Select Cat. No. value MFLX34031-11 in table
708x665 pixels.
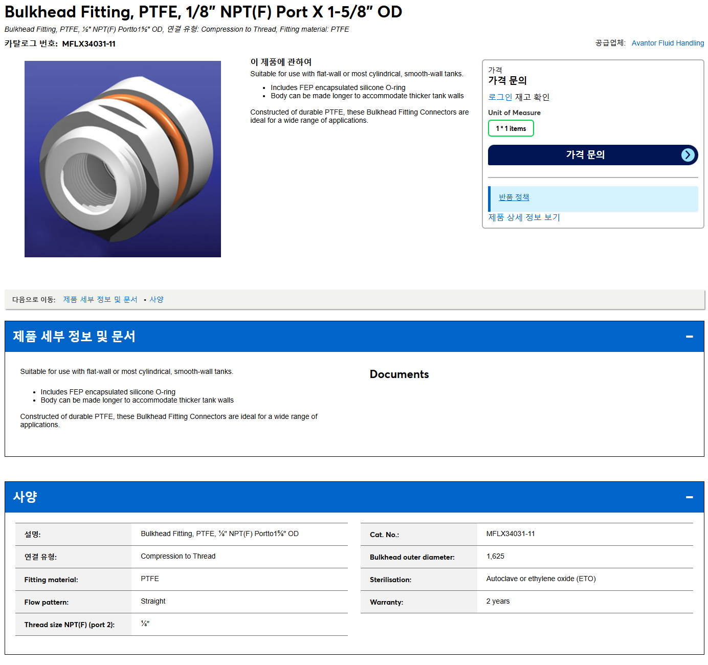point(511,534)
